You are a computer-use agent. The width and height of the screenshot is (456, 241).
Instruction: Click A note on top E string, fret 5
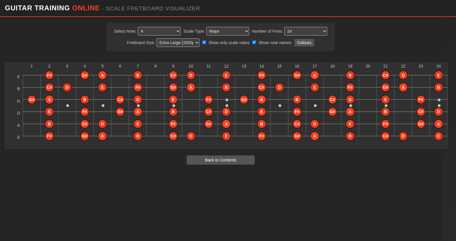[x=103, y=75]
